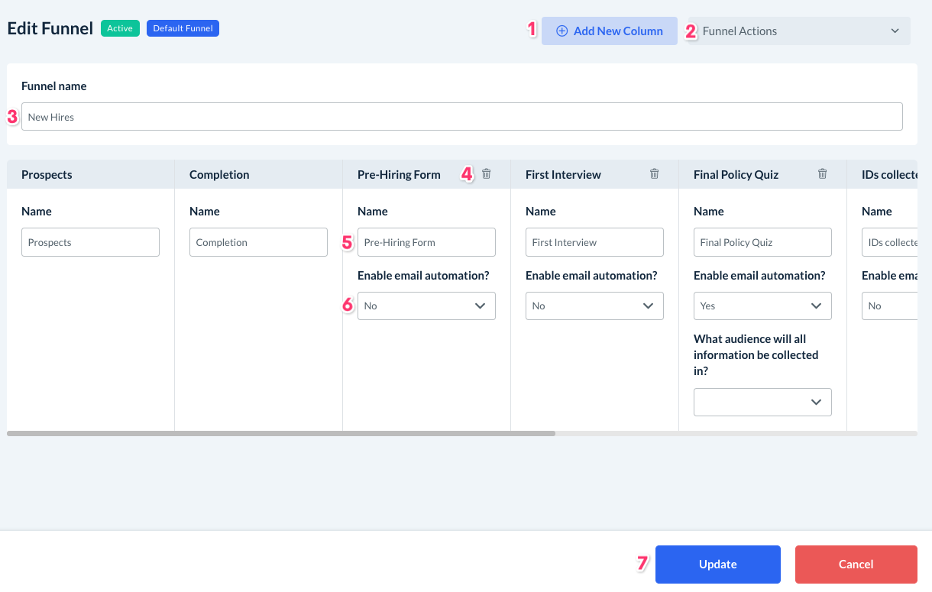The image size is (932, 592).
Task: Remove the Final Policy Quiz column
Action: pyautogui.click(x=823, y=174)
